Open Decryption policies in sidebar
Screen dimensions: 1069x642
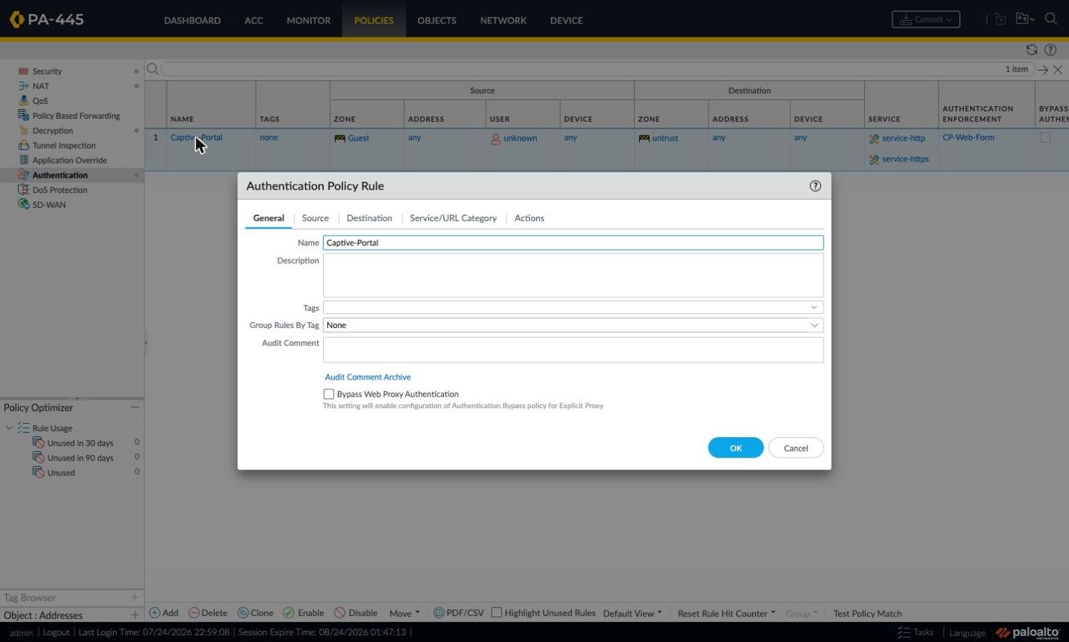click(52, 131)
